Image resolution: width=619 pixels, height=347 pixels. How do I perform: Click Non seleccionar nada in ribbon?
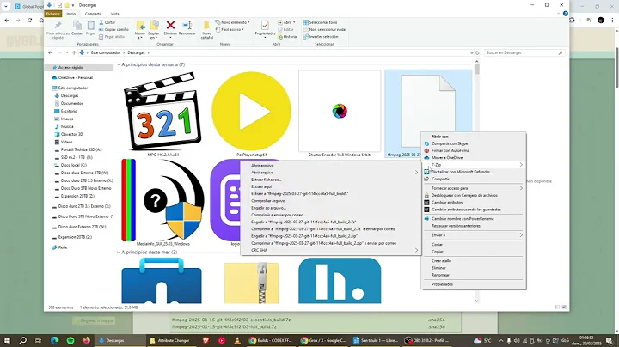coord(324,29)
